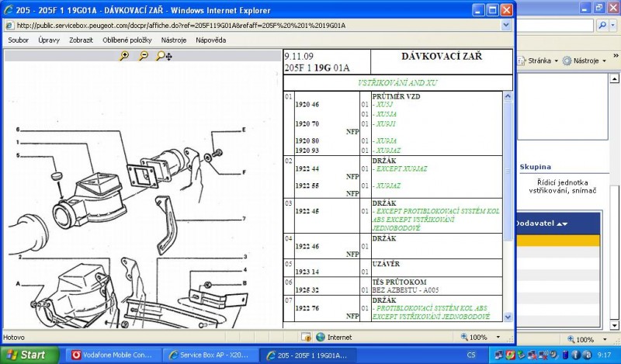
Task: Click part number 1920 46
Action: tap(307, 104)
